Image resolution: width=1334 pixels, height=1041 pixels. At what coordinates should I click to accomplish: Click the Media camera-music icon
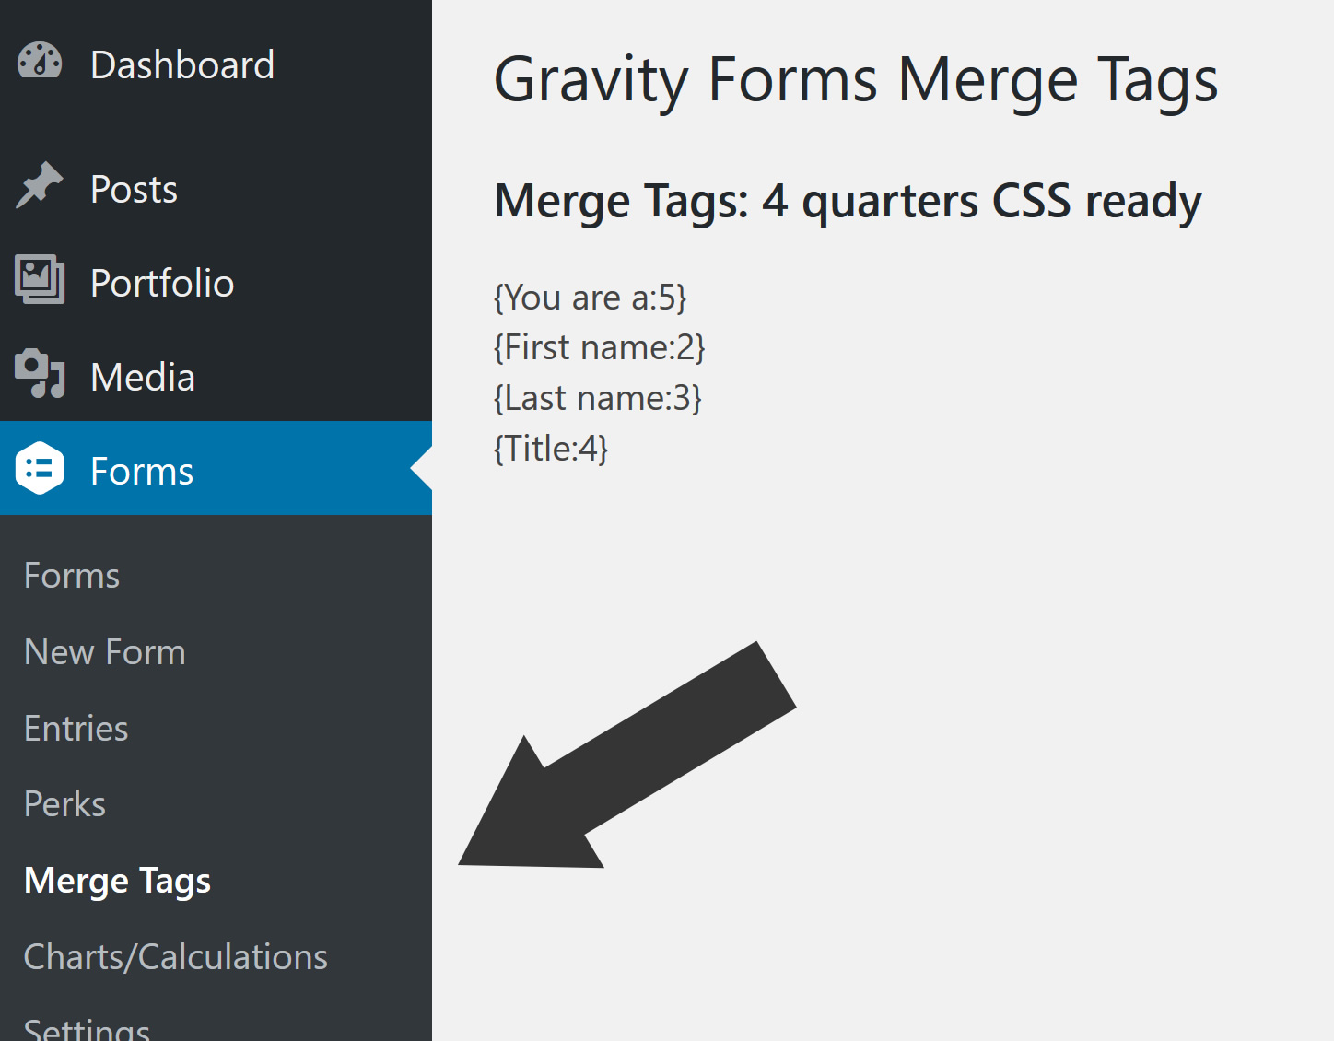click(40, 373)
